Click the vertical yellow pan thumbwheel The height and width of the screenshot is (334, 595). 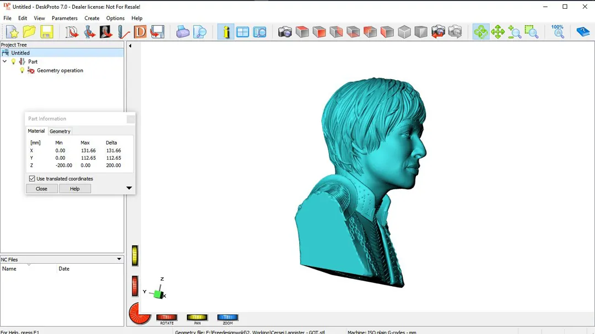click(135, 255)
